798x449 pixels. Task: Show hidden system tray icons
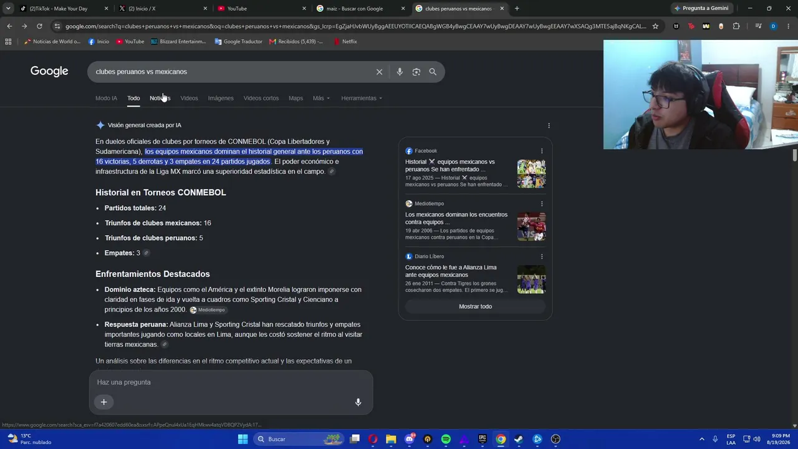701,439
